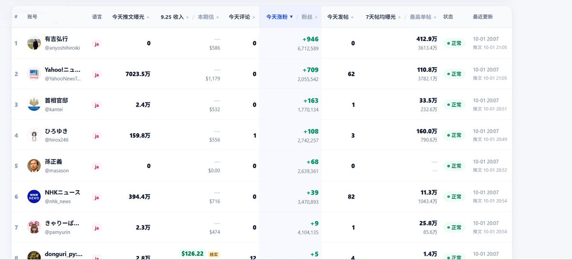The width and height of the screenshot is (572, 260).
Task: Click the 7023.5万 exposure value
Action: point(138,74)
